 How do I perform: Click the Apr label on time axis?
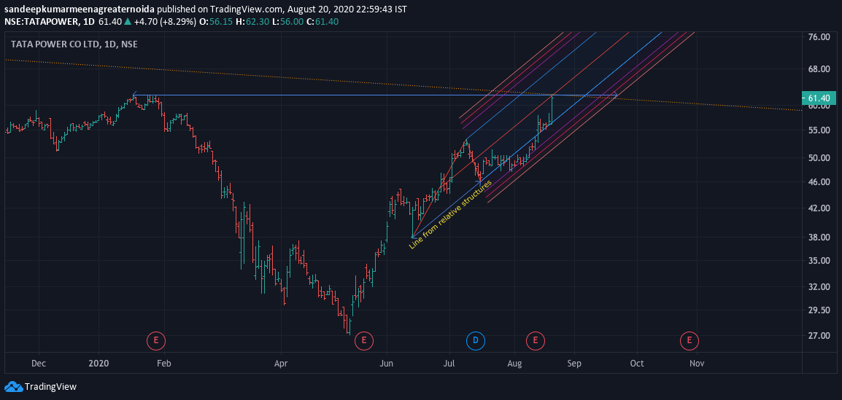coord(281,363)
